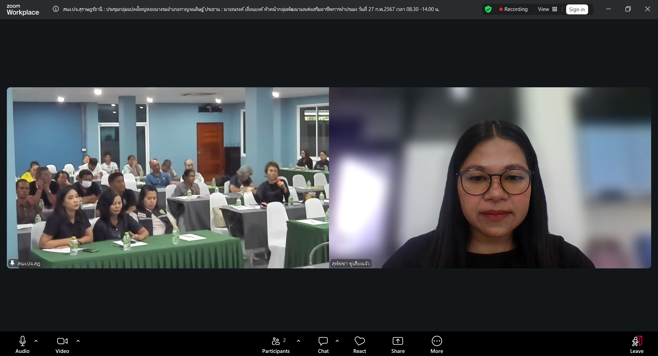
Task: Leave the meeting
Action: point(636,344)
